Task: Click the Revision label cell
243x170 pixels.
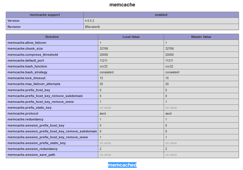Action: (x=45, y=27)
